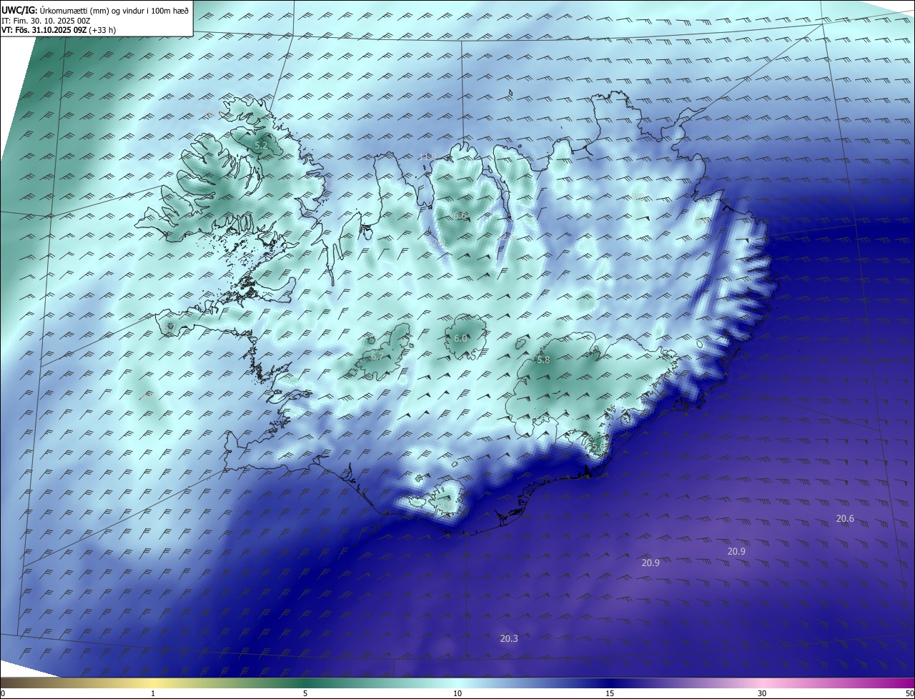The height and width of the screenshot is (699, 915).
Task: Click the 5.8 value label on the map
Action: pos(543,360)
